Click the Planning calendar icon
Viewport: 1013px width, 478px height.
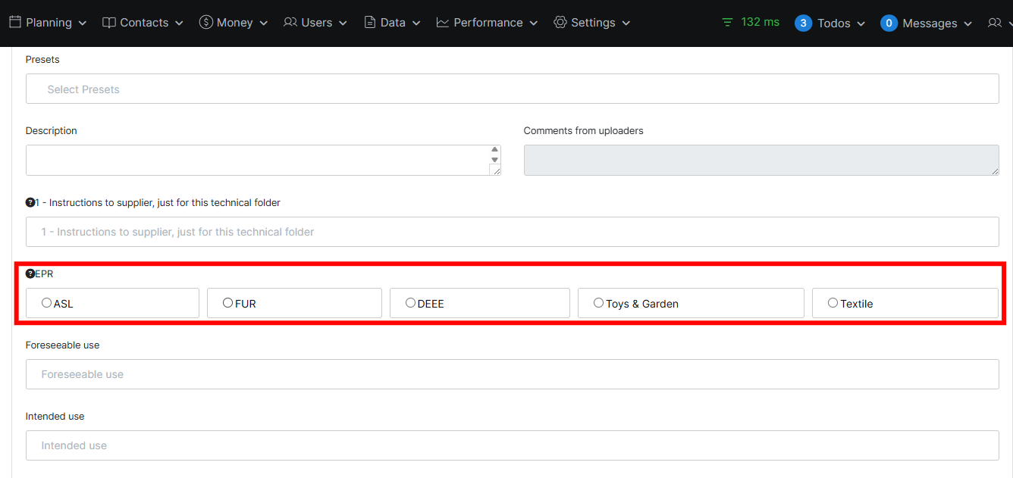(15, 23)
